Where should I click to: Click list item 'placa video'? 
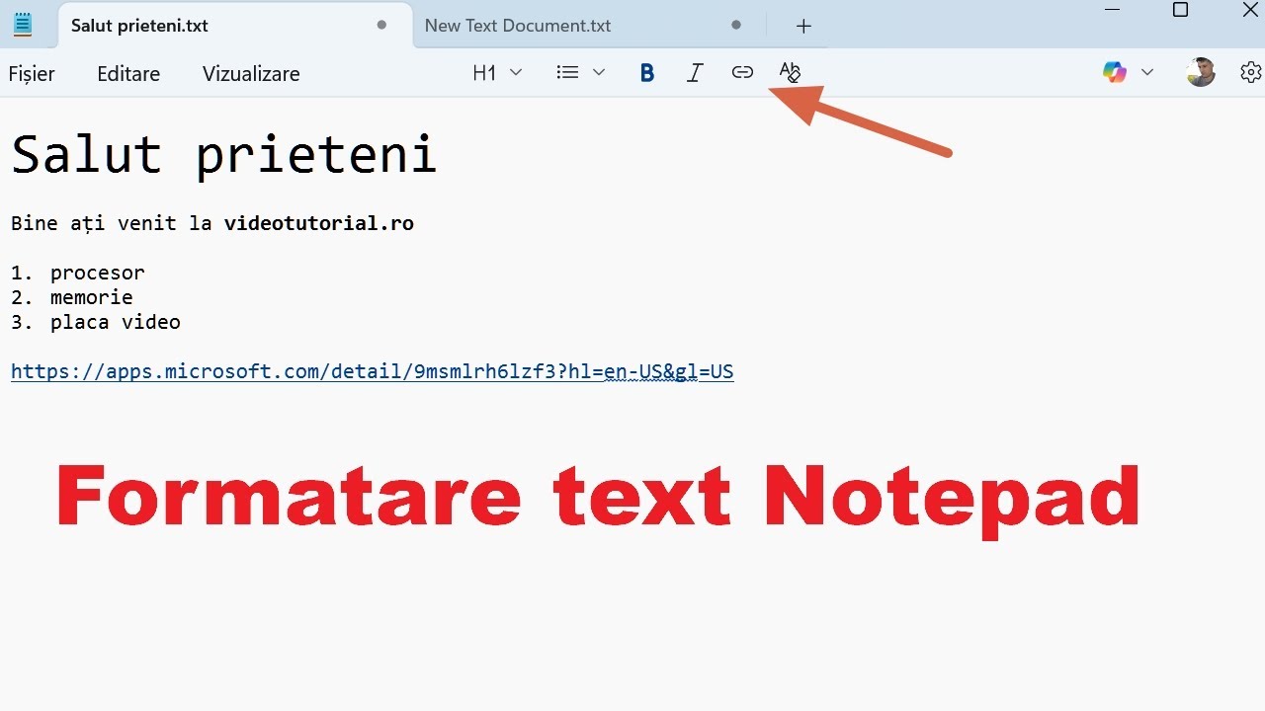click(116, 323)
